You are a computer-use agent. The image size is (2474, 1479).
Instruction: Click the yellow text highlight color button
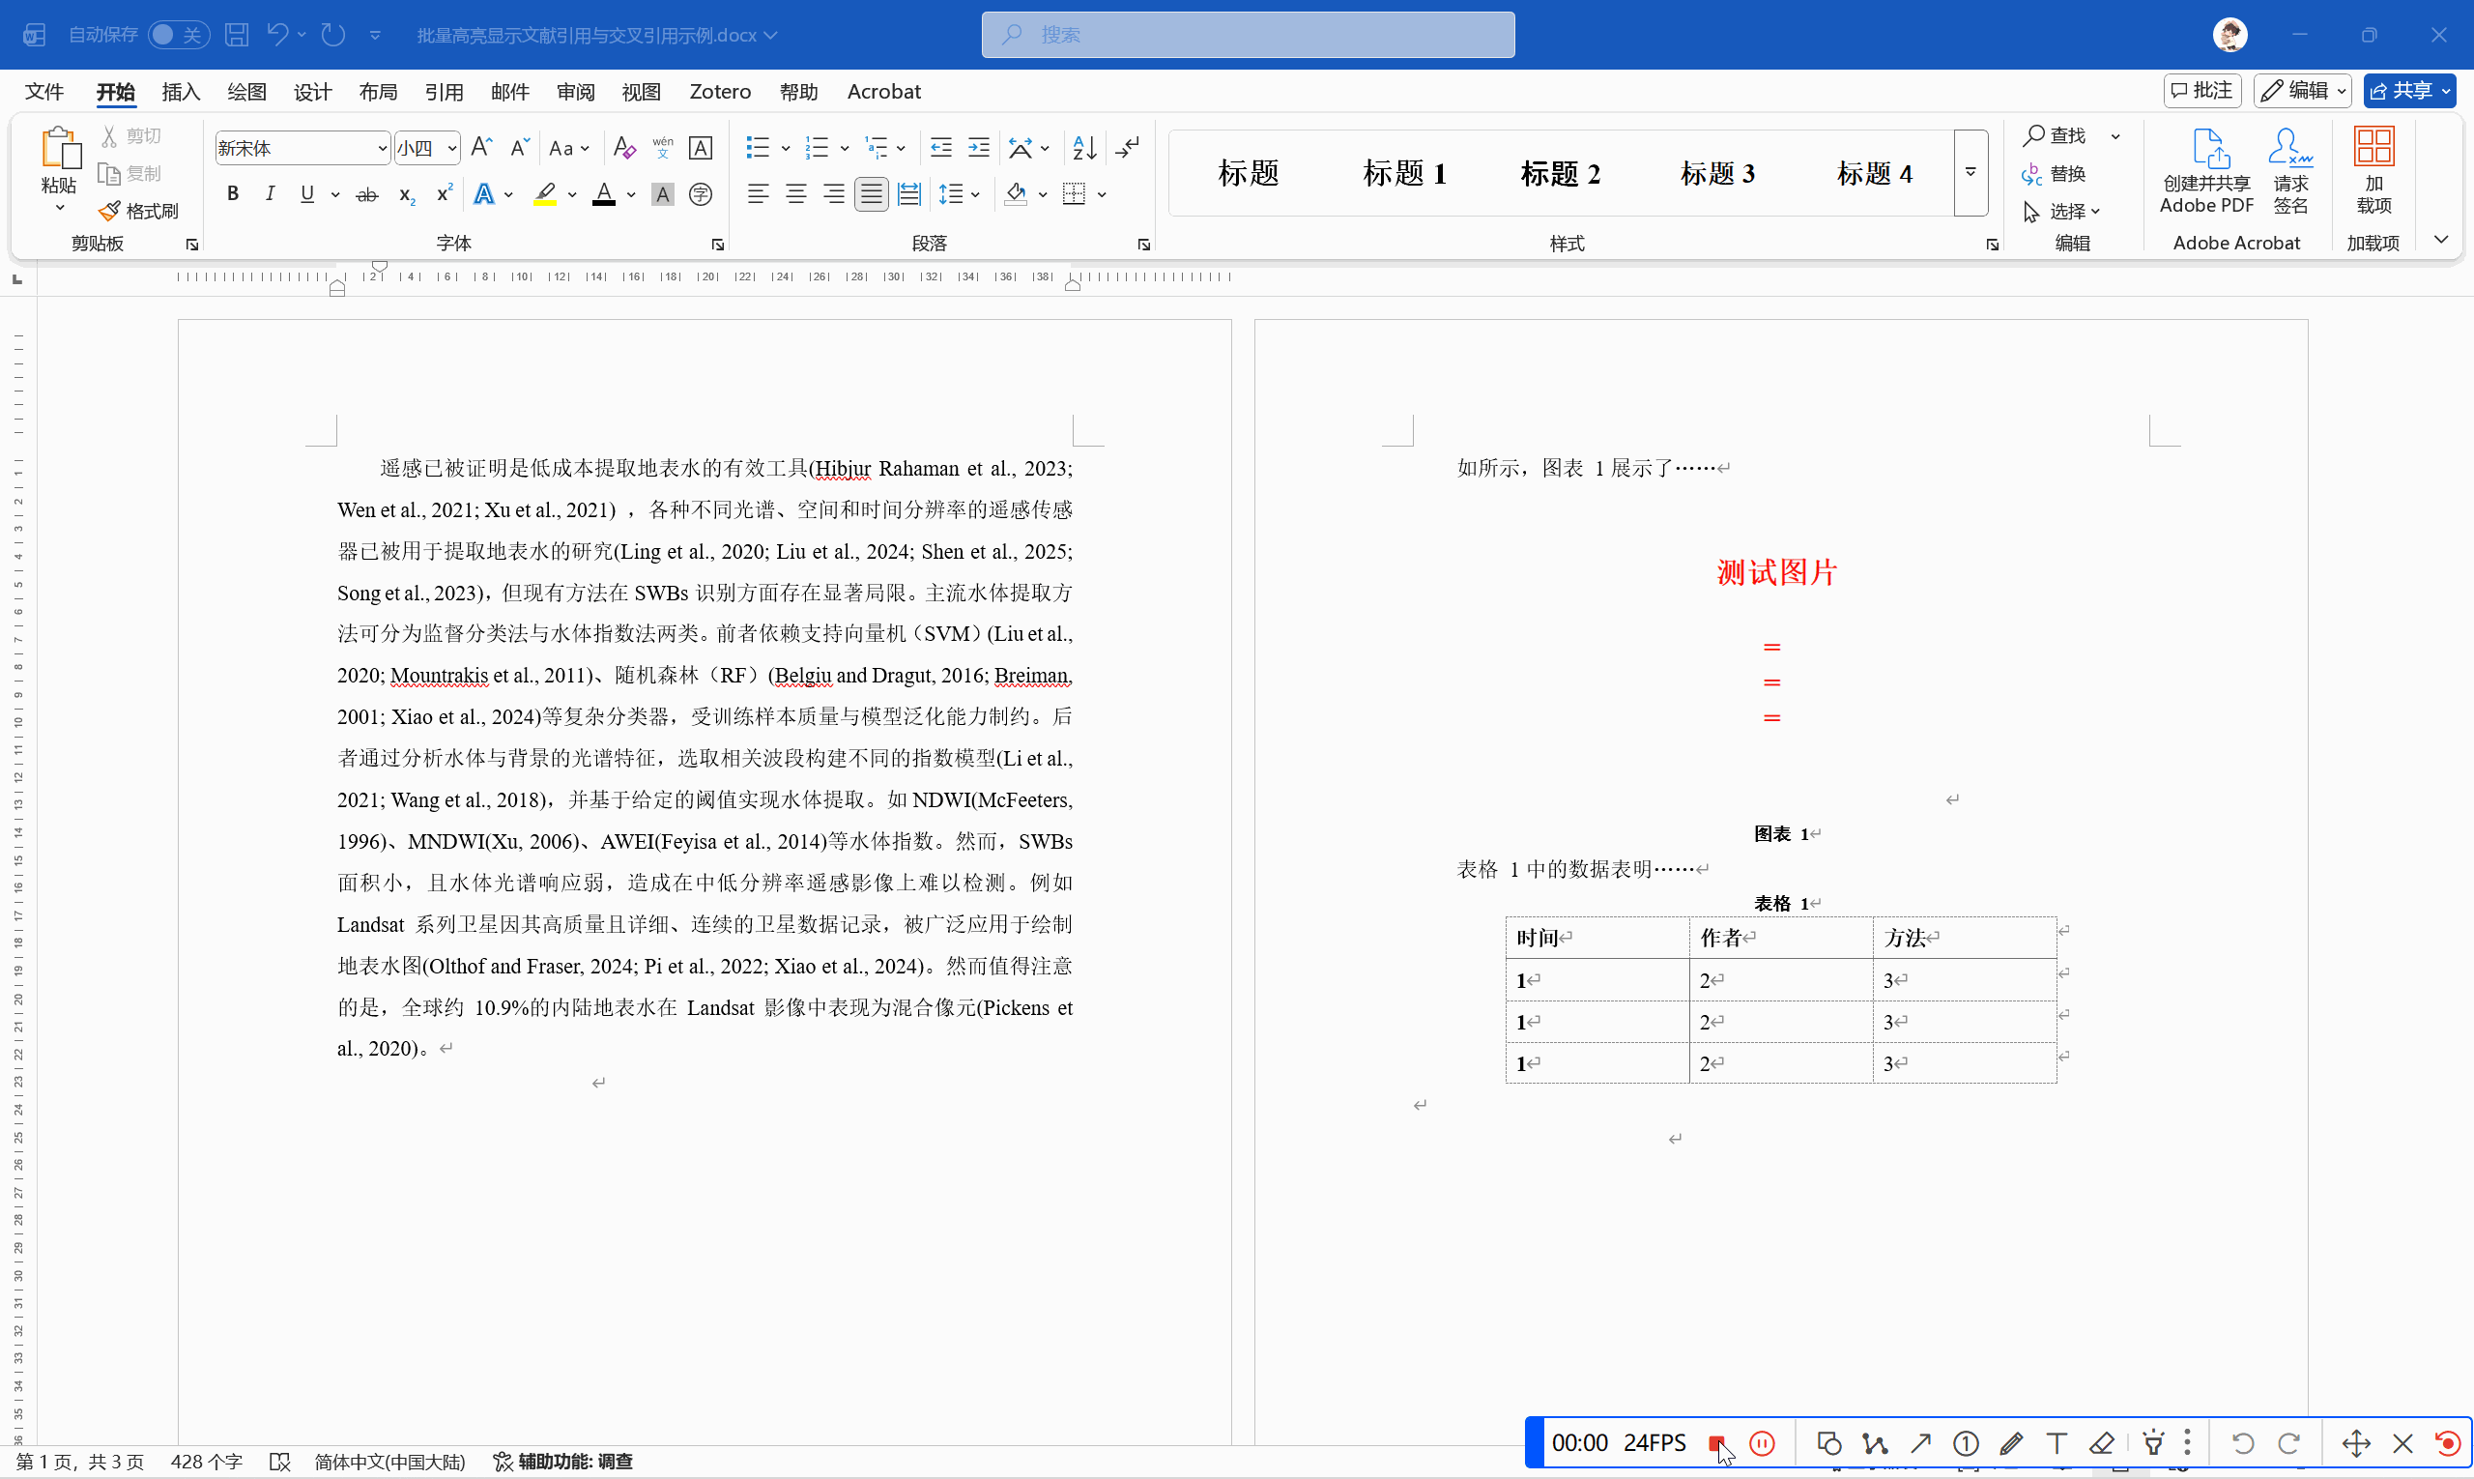click(x=545, y=194)
